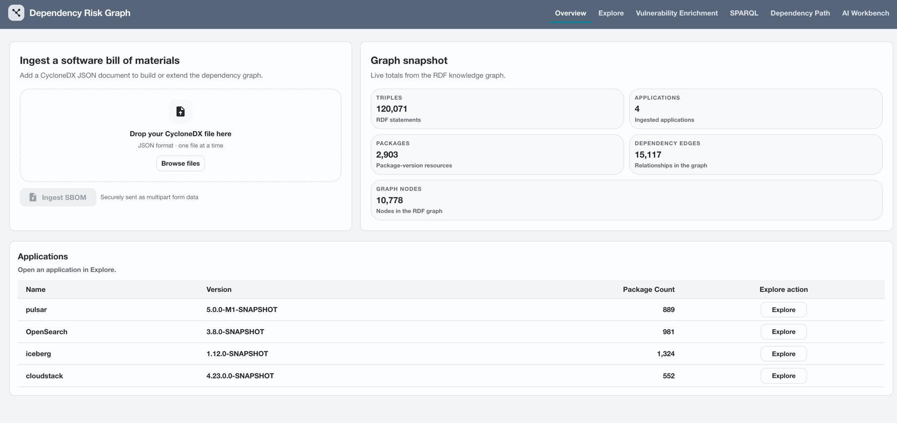Click version 4.23.0.0-SNAPSHOT
This screenshot has width=897, height=423.
[x=240, y=376]
